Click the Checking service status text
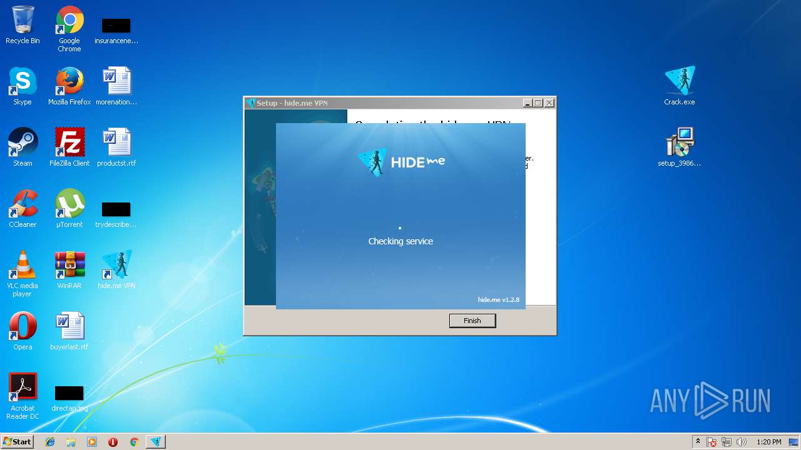 [x=400, y=241]
